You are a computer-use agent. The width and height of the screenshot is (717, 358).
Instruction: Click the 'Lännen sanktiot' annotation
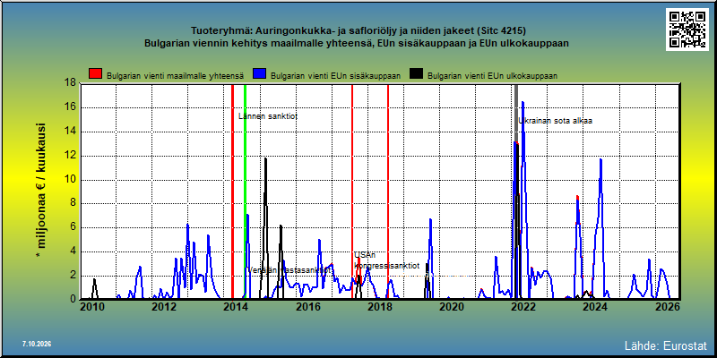click(x=268, y=116)
